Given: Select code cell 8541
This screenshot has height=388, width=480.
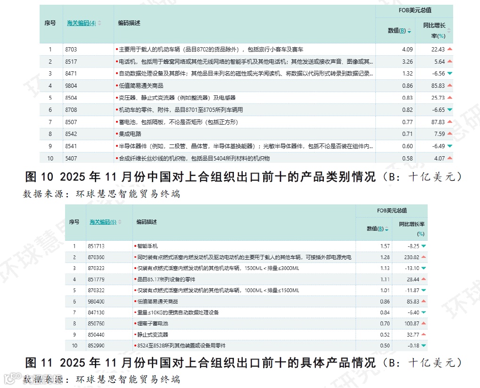Looking at the screenshot, I should (x=71, y=146).
